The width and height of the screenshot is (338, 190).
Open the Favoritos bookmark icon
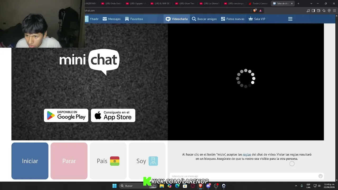click(x=127, y=19)
